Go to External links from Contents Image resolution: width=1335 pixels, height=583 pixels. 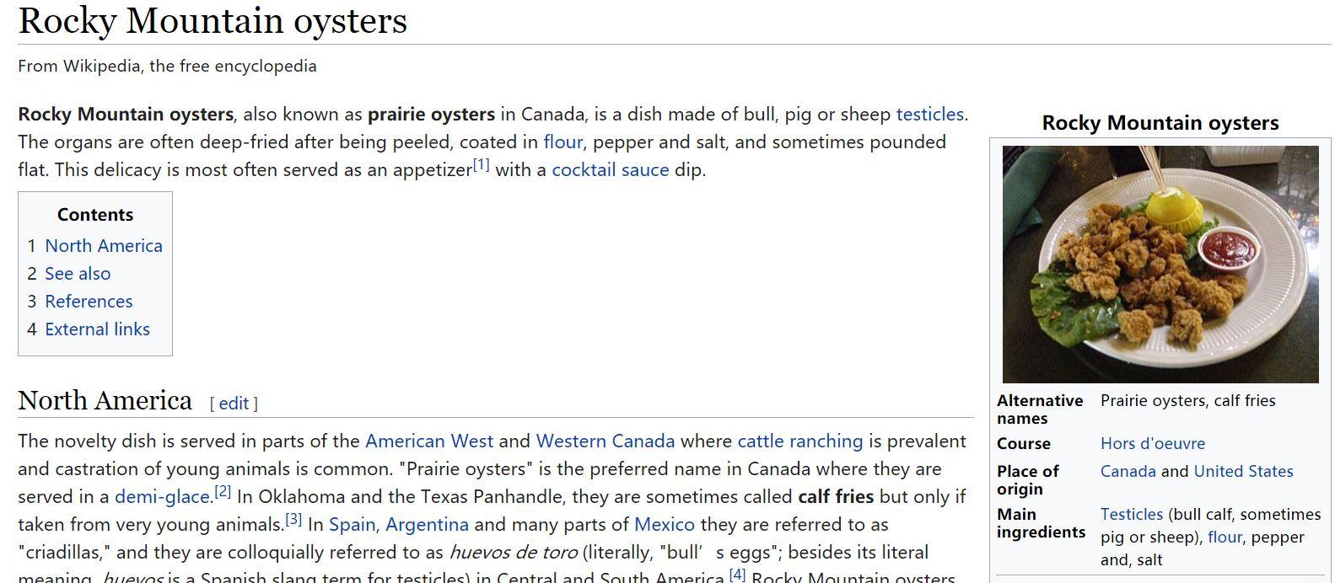(97, 329)
